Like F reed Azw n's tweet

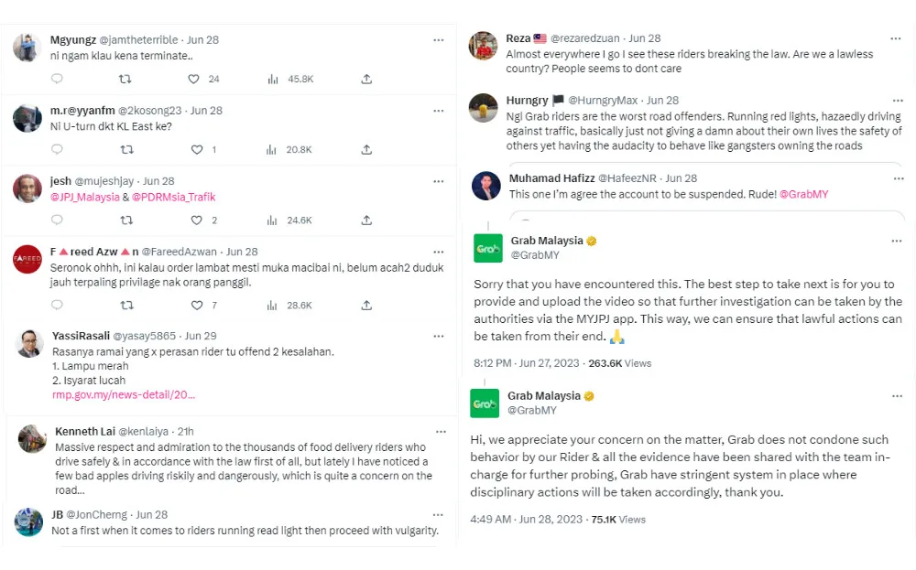[196, 306]
